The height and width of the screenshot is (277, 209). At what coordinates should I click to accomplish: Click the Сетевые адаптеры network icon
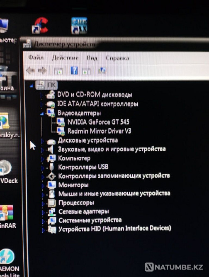coord(52,212)
